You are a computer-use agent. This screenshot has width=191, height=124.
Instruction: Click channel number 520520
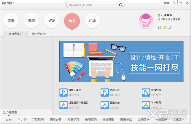pos(114,108)
